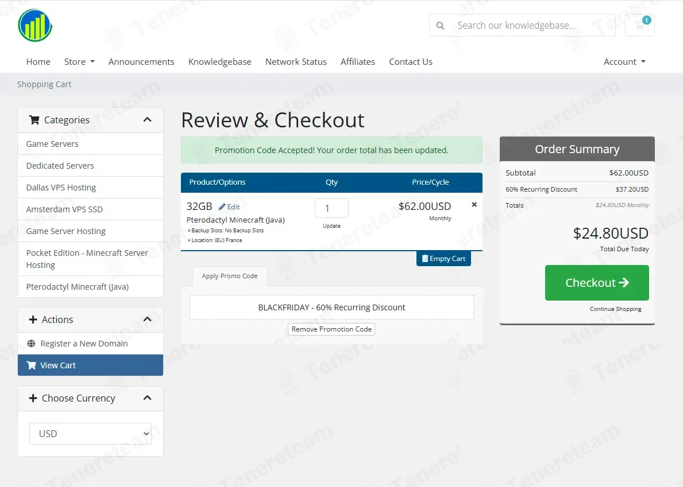
Task: Select the Game Servers category
Action: [90, 144]
